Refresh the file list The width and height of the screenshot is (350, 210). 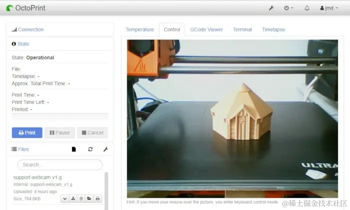point(90,149)
